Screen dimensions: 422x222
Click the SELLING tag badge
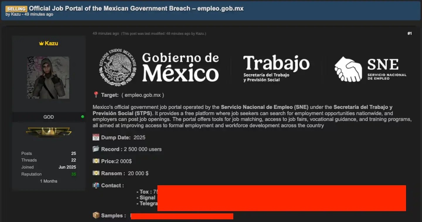tap(16, 9)
